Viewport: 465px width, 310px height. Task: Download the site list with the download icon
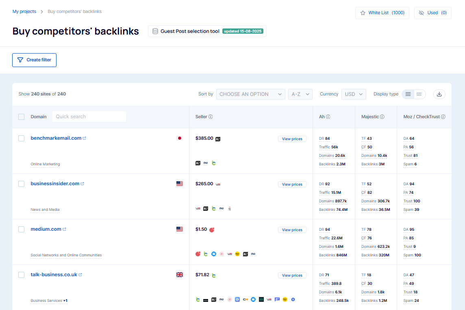point(439,94)
